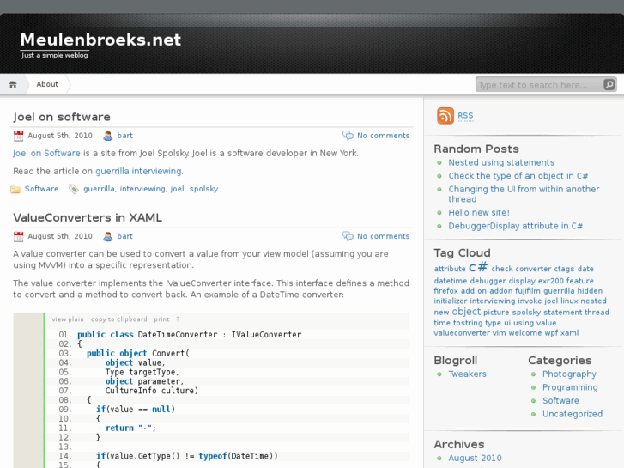Click author icon beside bart on first post

[108, 136]
